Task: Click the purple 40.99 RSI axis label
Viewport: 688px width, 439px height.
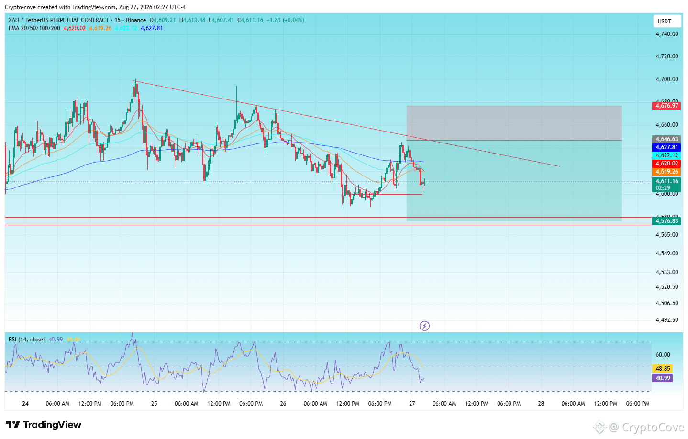Action: [663, 378]
